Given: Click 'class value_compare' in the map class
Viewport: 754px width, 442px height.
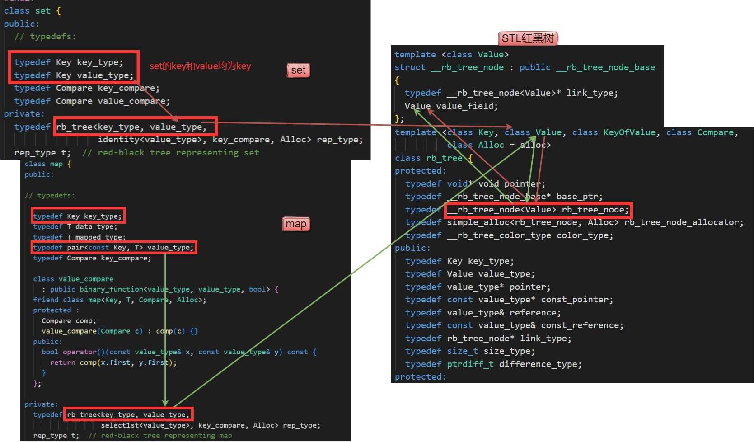Looking at the screenshot, I should pos(73,279).
